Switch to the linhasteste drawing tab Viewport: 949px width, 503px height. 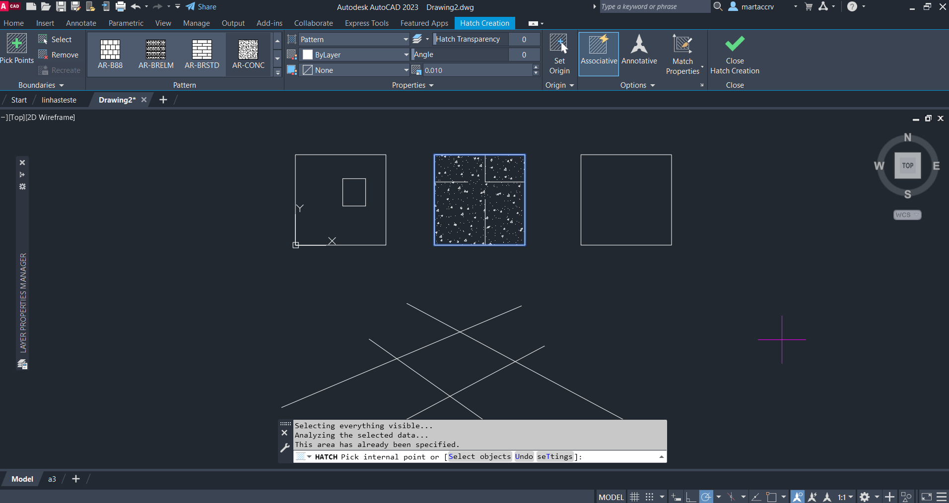[x=59, y=100]
